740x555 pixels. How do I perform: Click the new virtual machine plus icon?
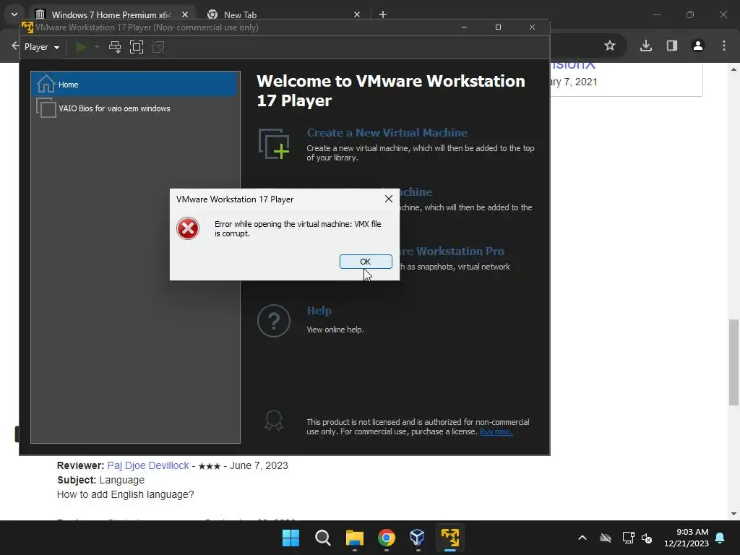(x=274, y=144)
